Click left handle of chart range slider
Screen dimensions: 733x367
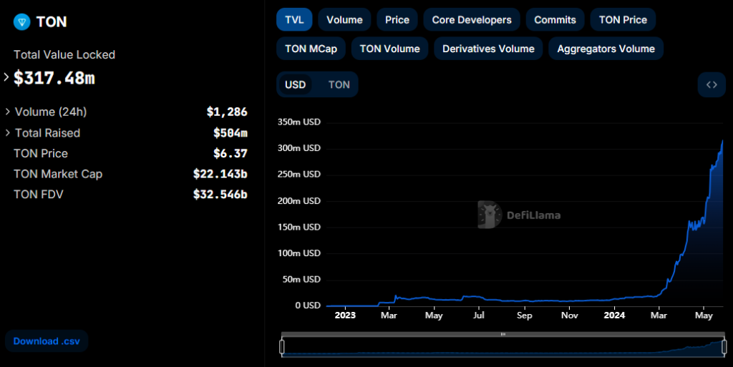tap(282, 347)
